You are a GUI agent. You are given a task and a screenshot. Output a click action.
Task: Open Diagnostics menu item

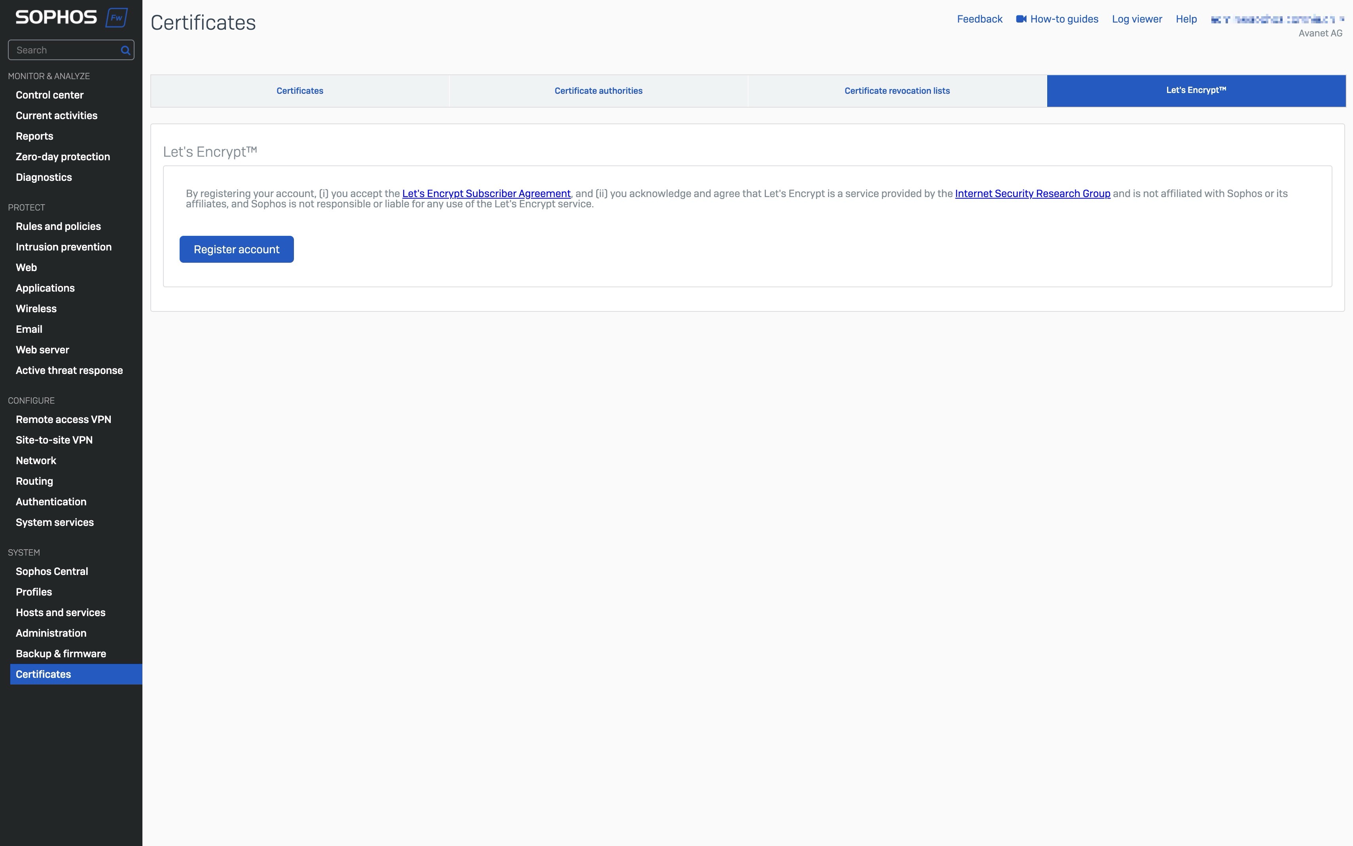[x=44, y=177]
